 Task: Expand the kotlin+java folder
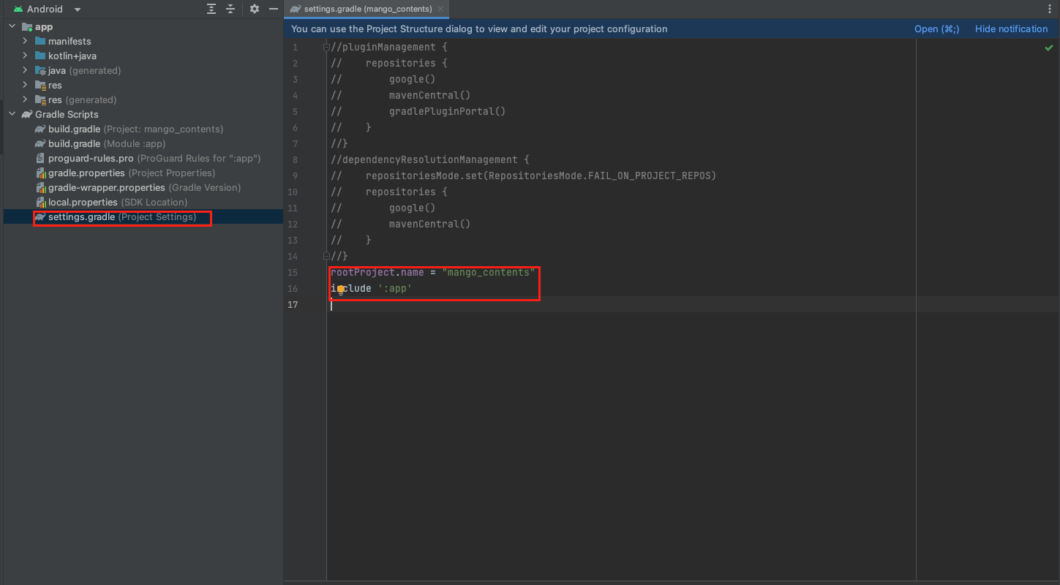(x=25, y=56)
